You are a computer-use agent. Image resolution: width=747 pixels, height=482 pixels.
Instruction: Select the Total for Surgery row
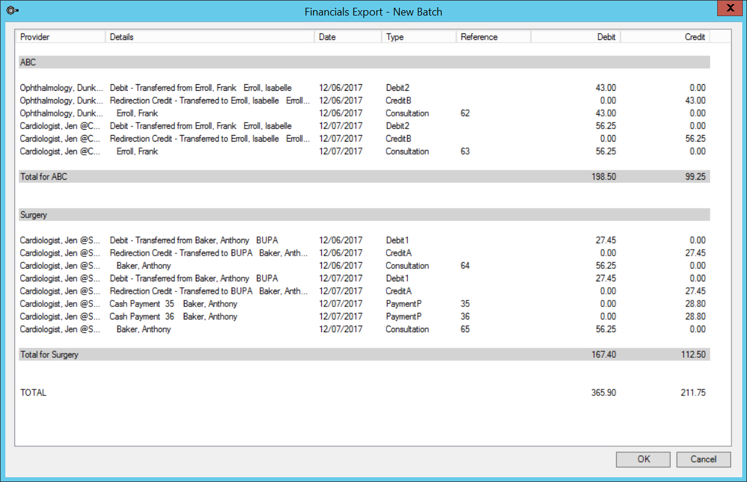click(x=363, y=354)
